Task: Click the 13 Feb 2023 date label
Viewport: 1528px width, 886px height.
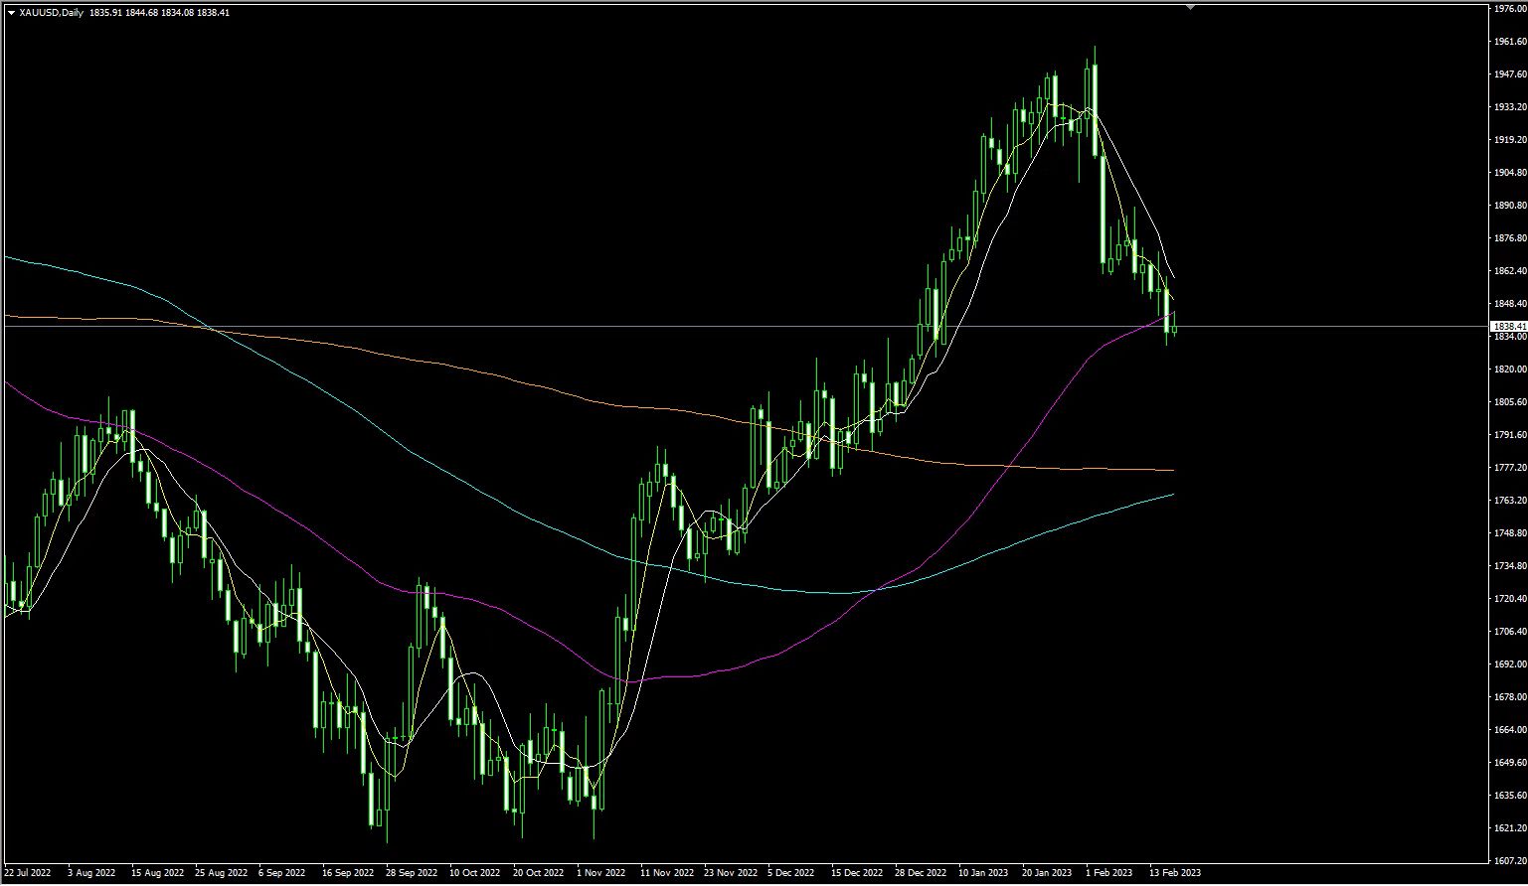Action: coord(1175,873)
